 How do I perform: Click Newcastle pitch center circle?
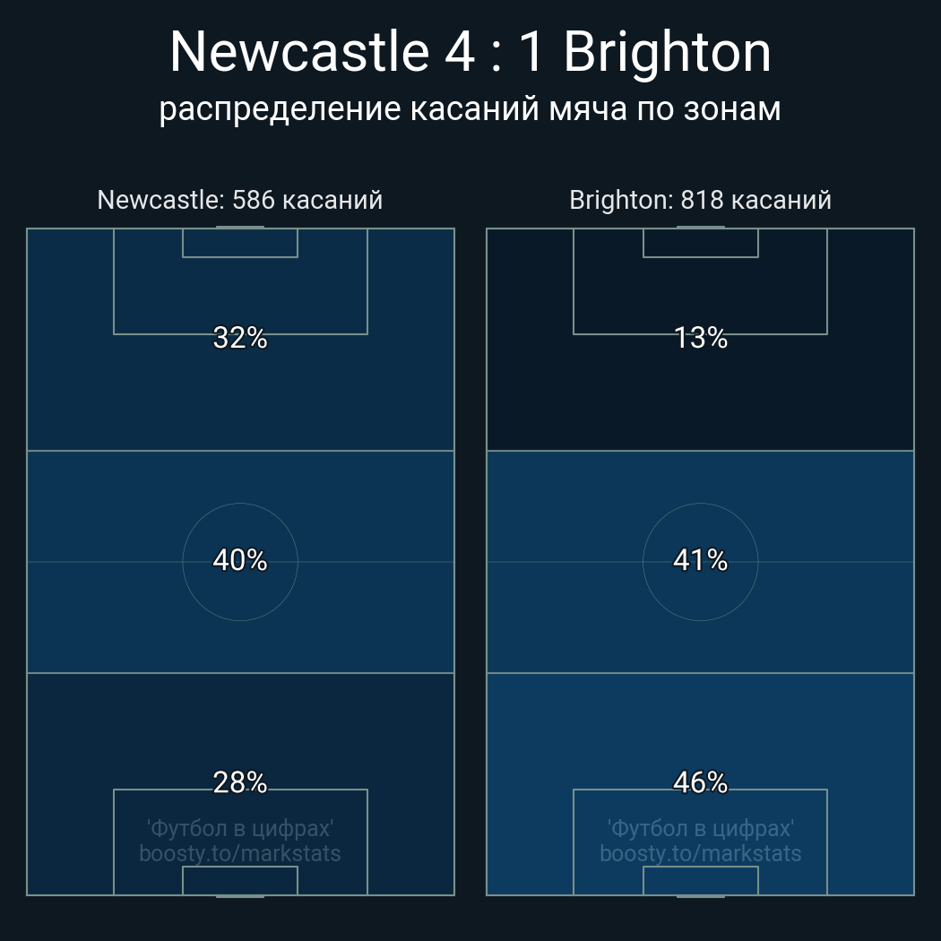[240, 591]
